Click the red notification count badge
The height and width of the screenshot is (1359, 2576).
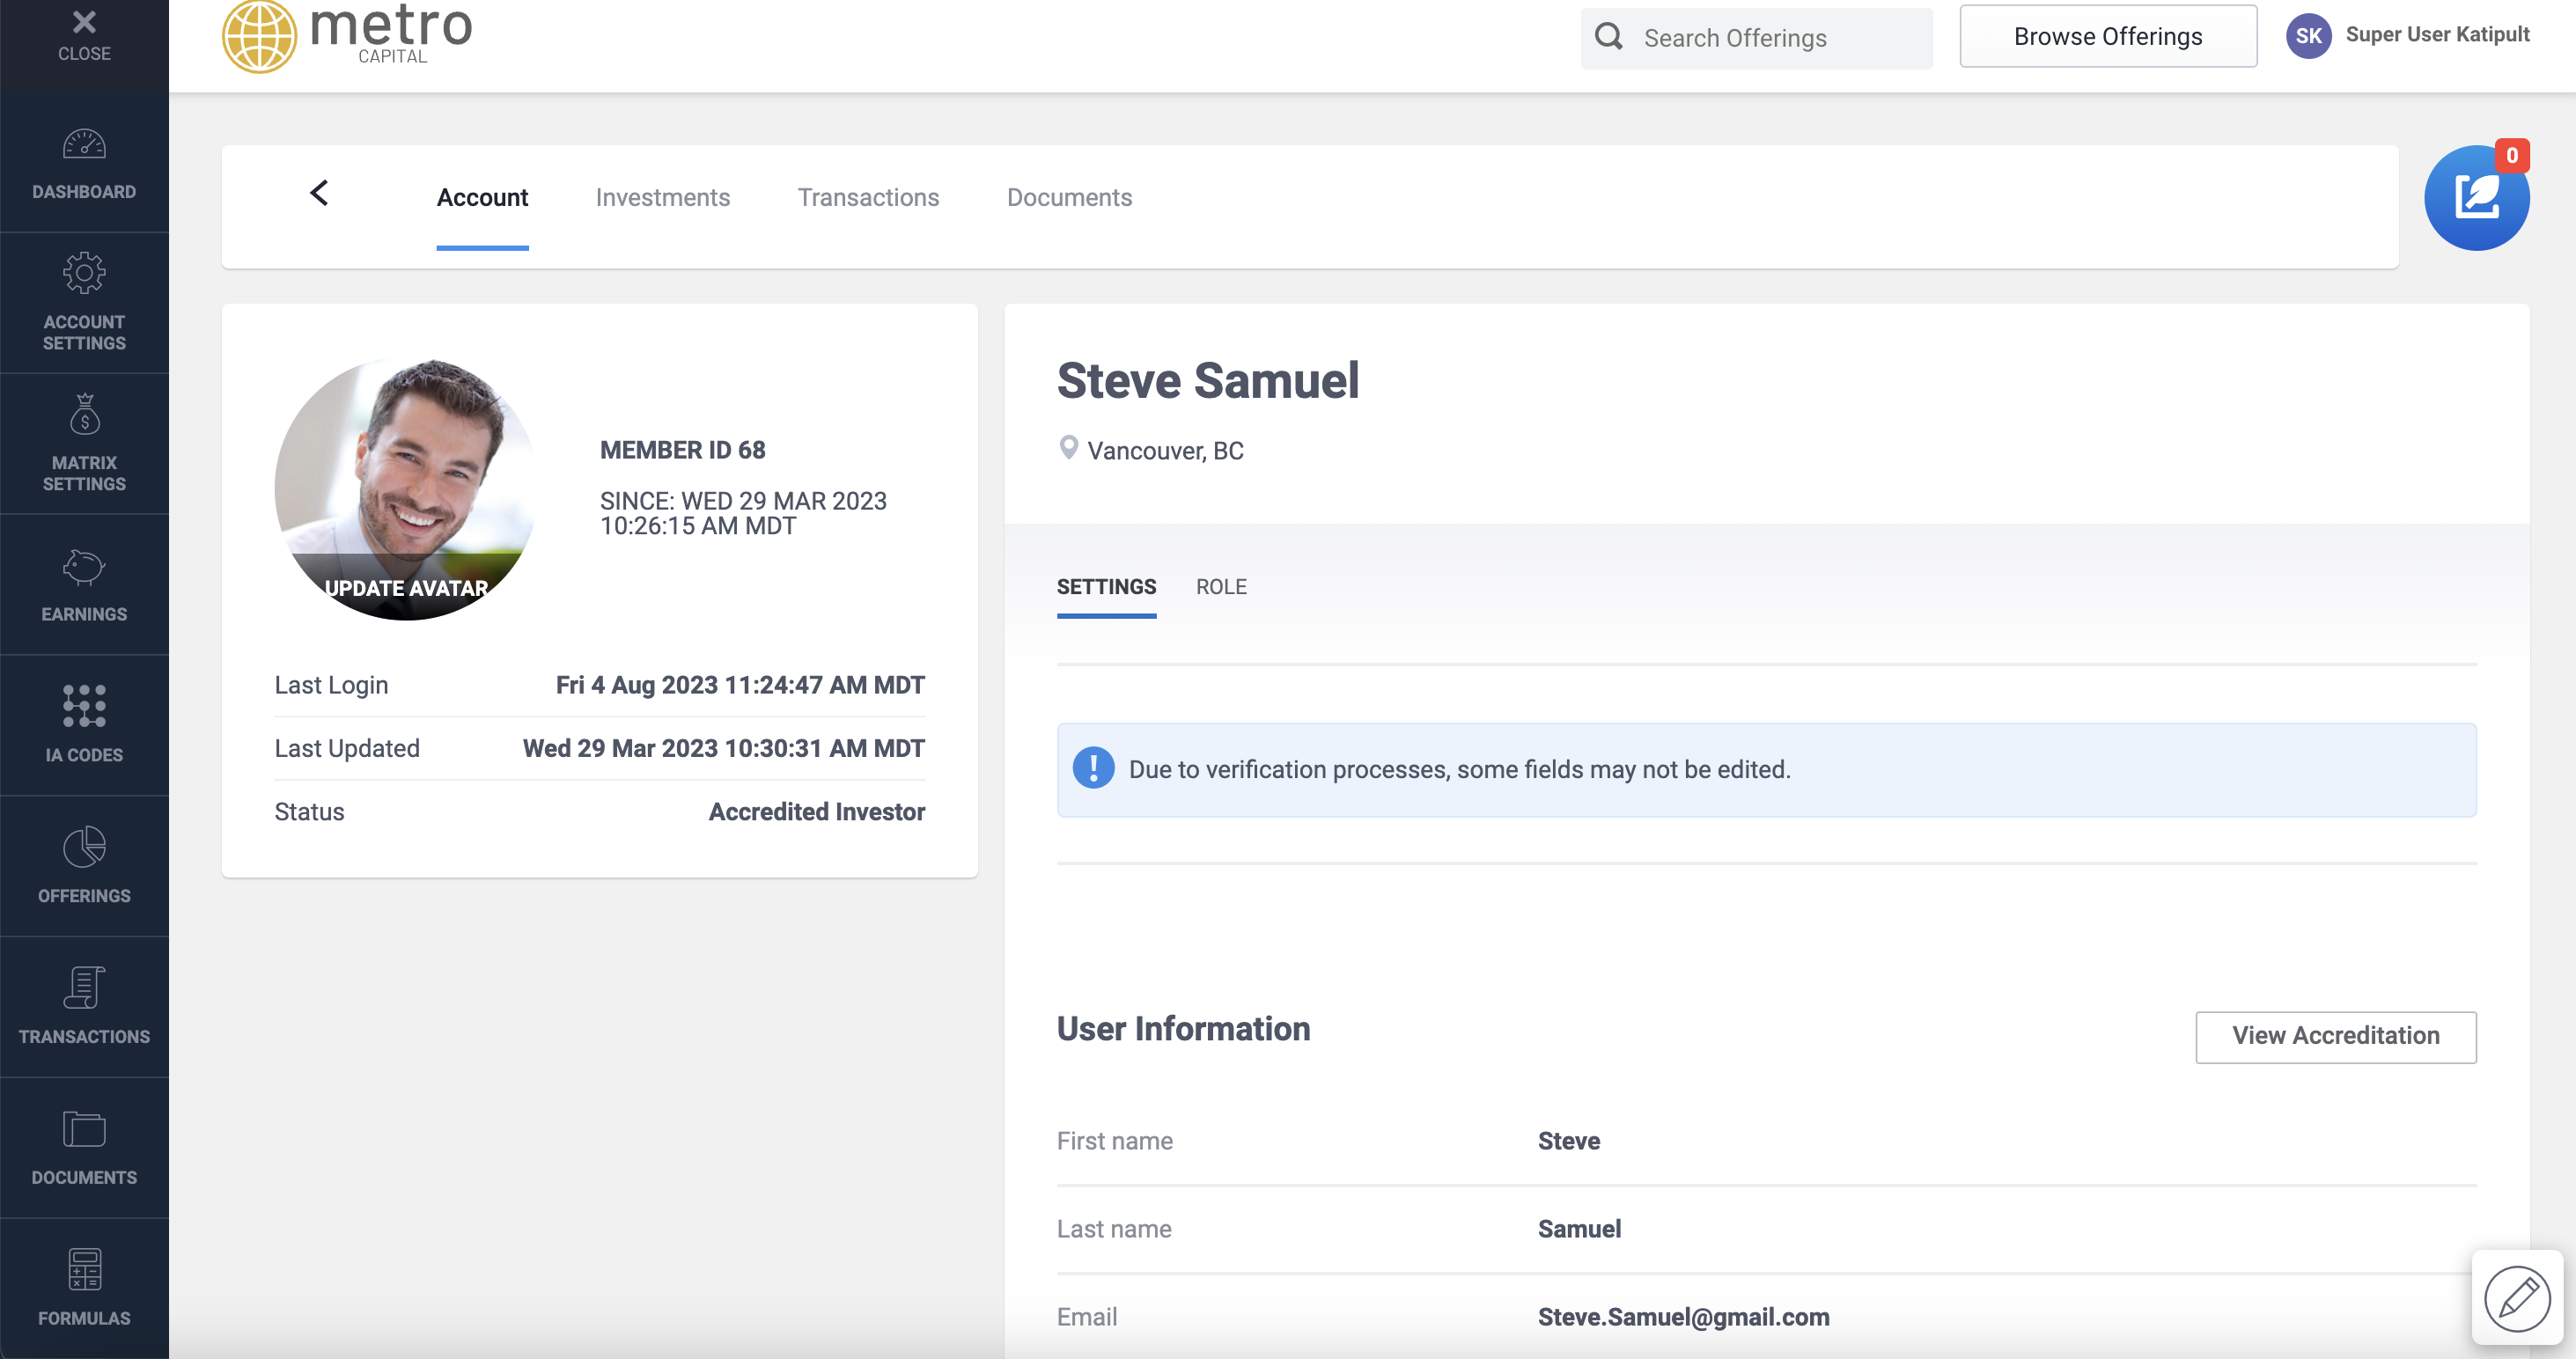tap(2511, 156)
